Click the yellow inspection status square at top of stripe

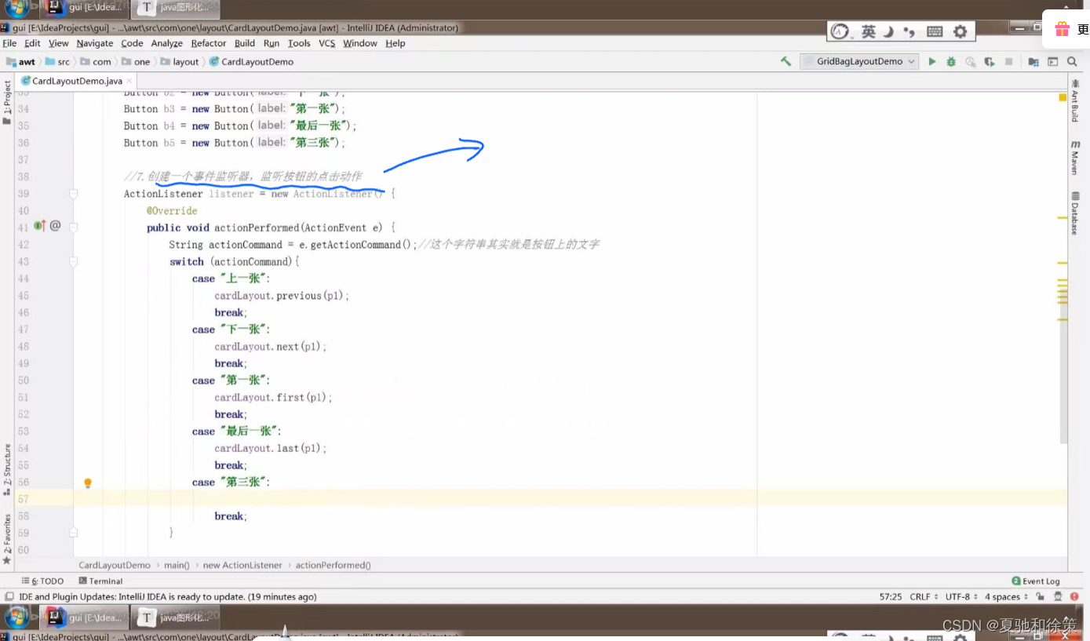tap(1063, 97)
